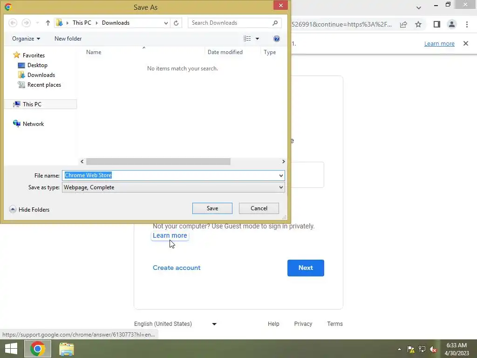Sort by Type column header
This screenshot has width=477, height=358.
point(270,52)
